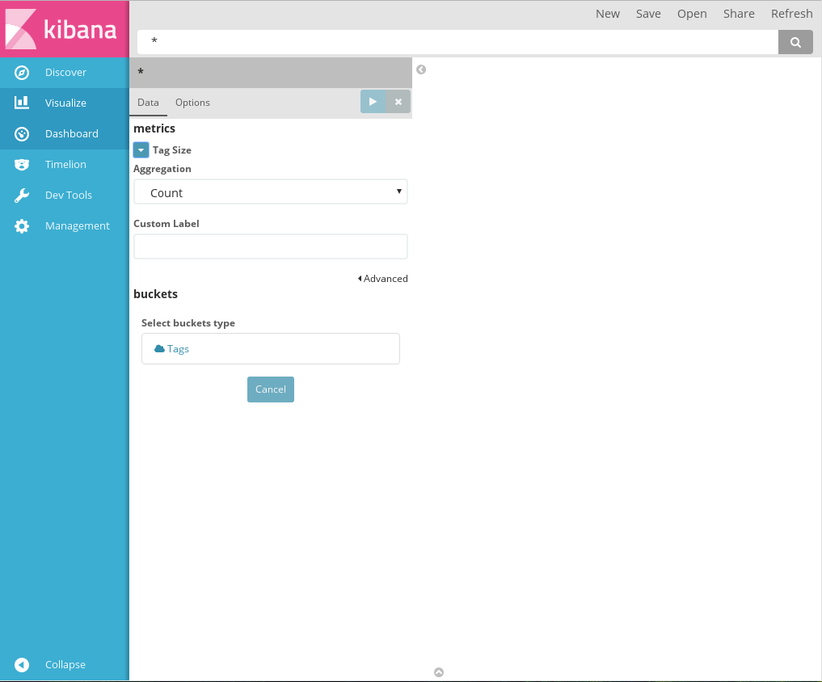Click Open in the top menu

[x=692, y=15]
